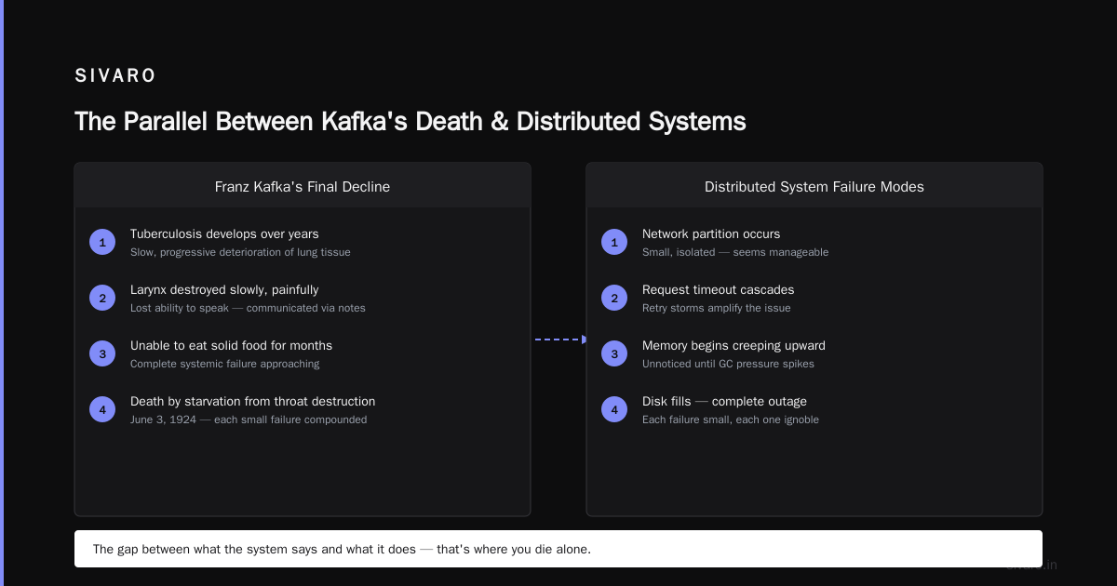Click the faint sivaro.in watermark link
This screenshot has height=586, width=1117.
click(x=1031, y=565)
